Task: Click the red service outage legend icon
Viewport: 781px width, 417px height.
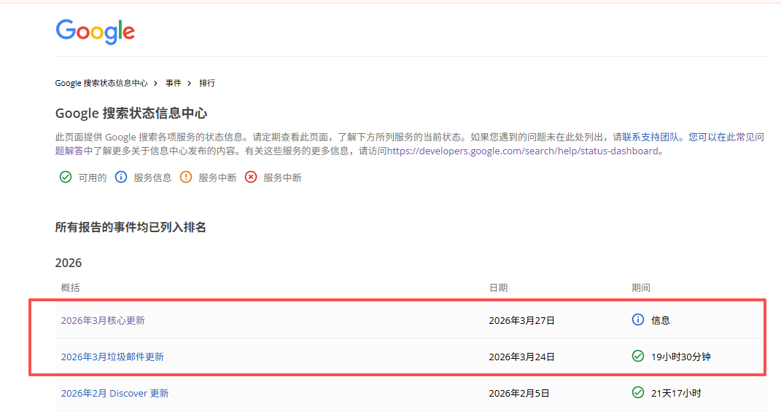Action: (x=251, y=177)
